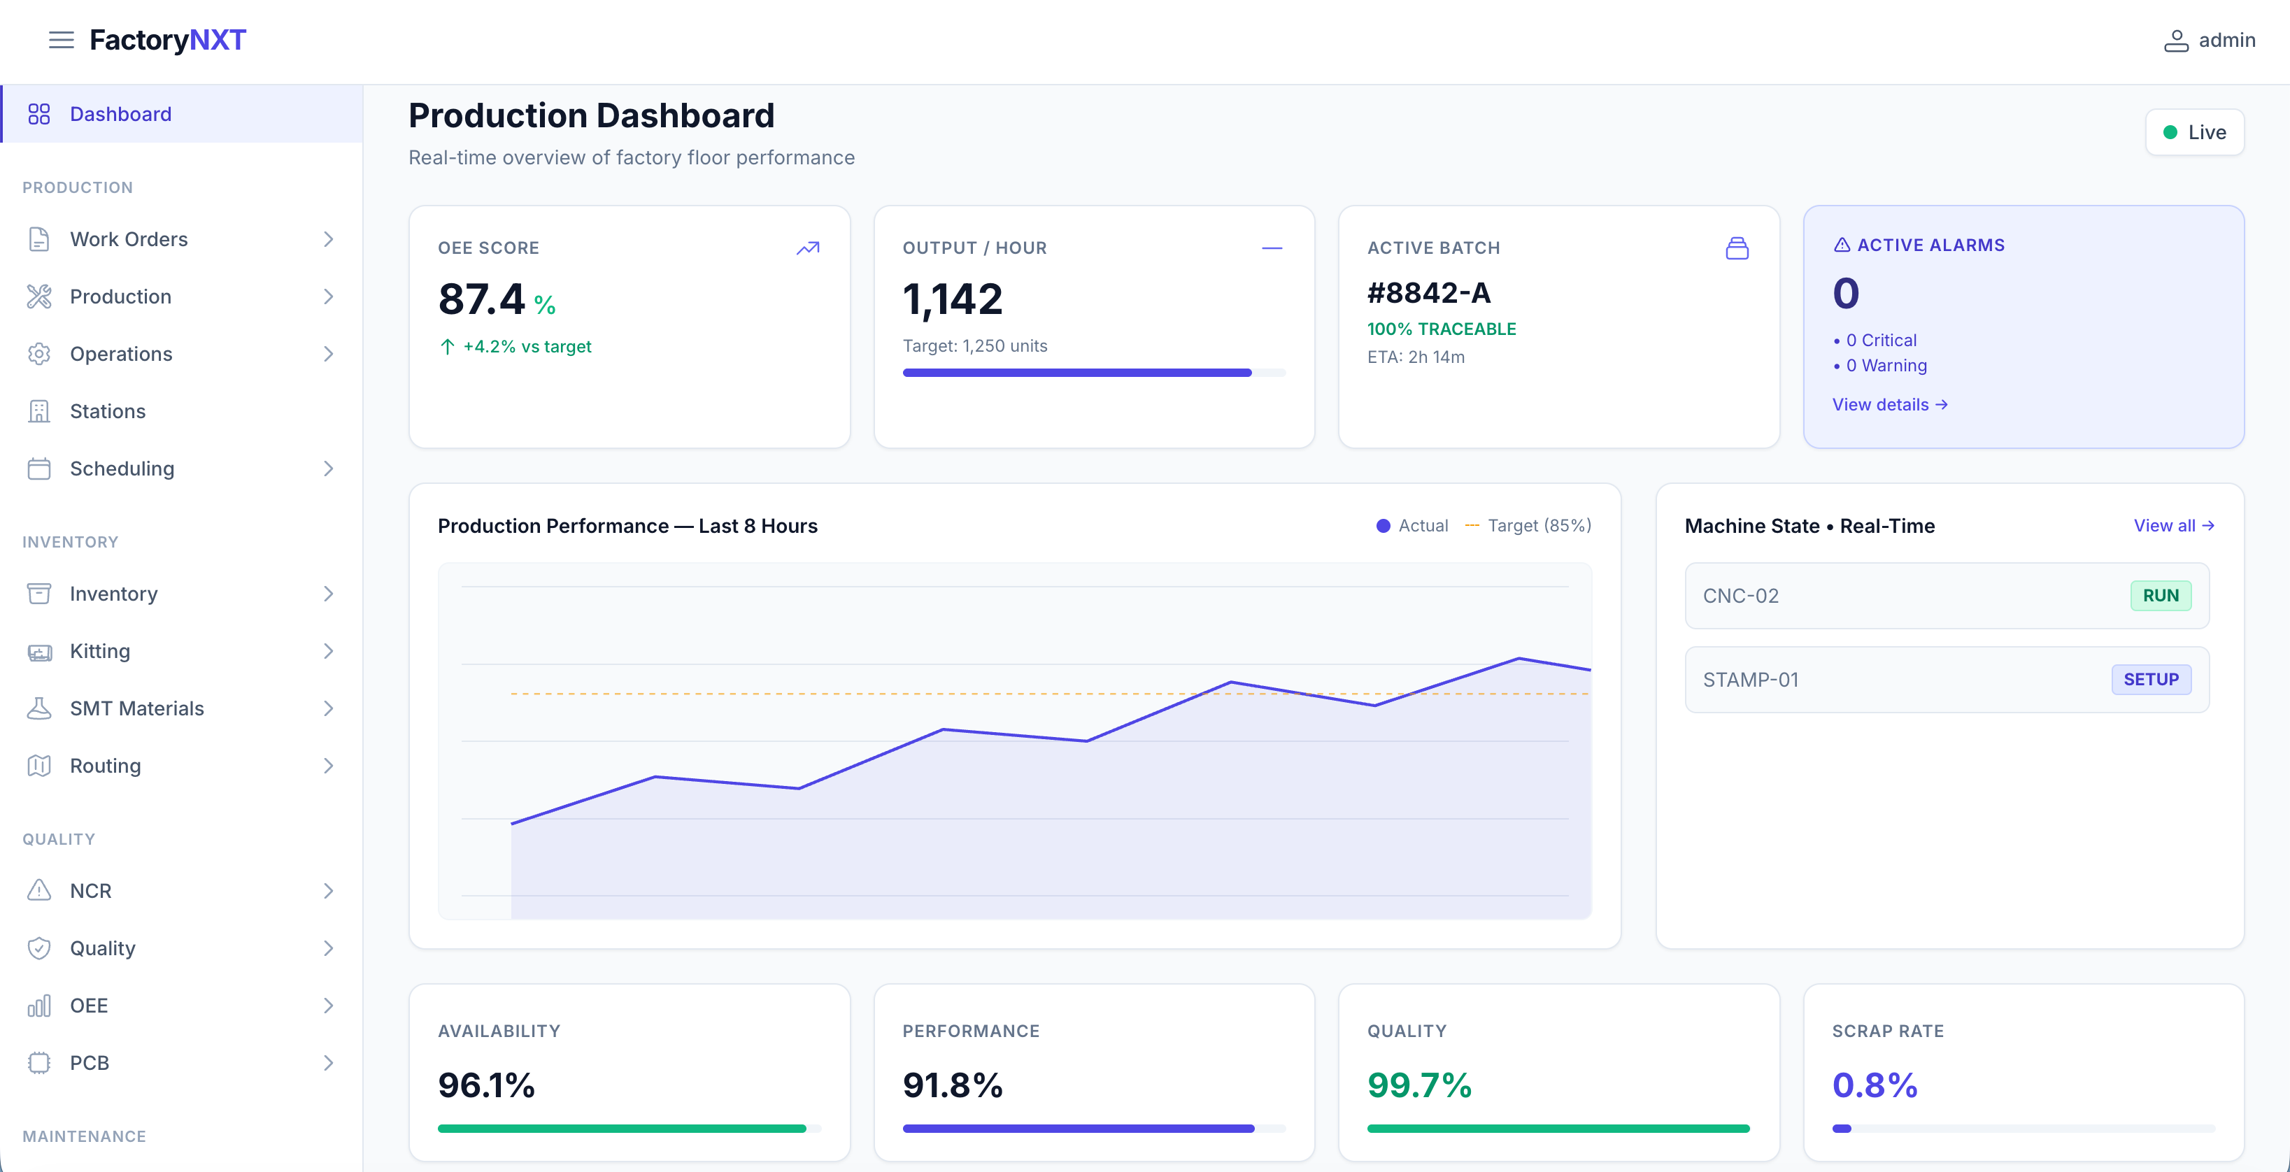
Task: Click the Availability progress bar
Action: pyautogui.click(x=630, y=1129)
